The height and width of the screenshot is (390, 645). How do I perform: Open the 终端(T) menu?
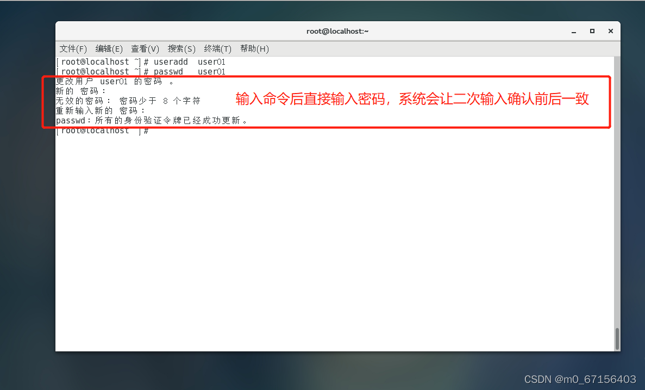[x=217, y=48]
